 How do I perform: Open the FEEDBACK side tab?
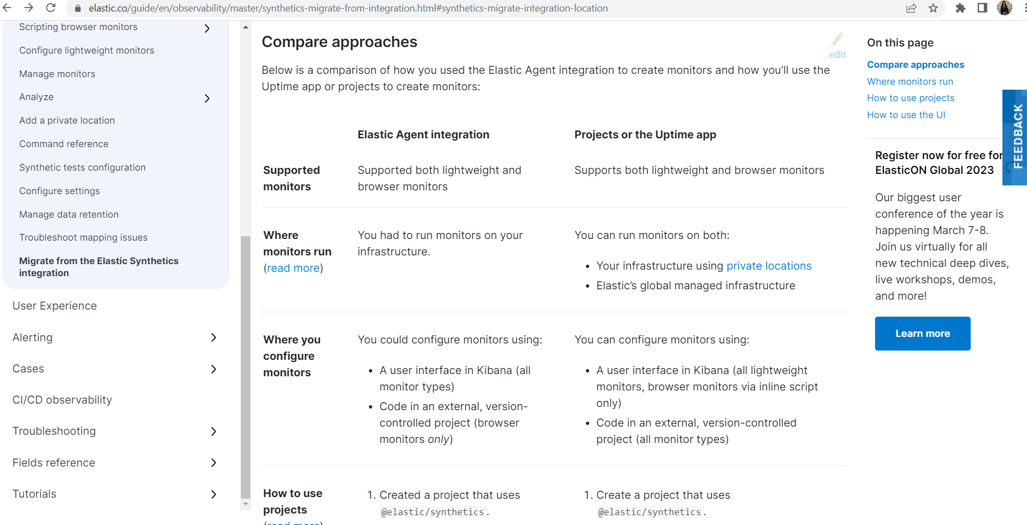pyautogui.click(x=1016, y=137)
